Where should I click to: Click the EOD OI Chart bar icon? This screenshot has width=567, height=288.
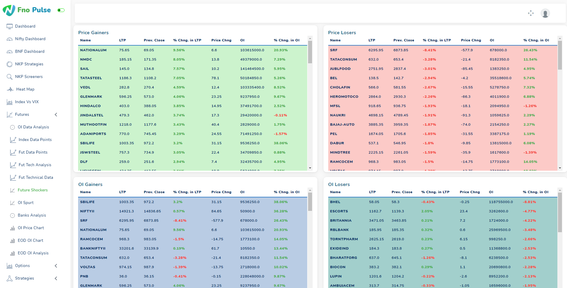click(12, 241)
